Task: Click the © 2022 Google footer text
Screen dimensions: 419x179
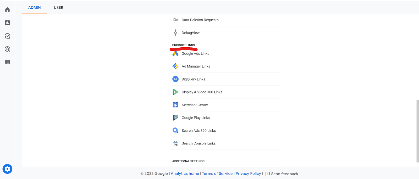Action: pos(154,174)
